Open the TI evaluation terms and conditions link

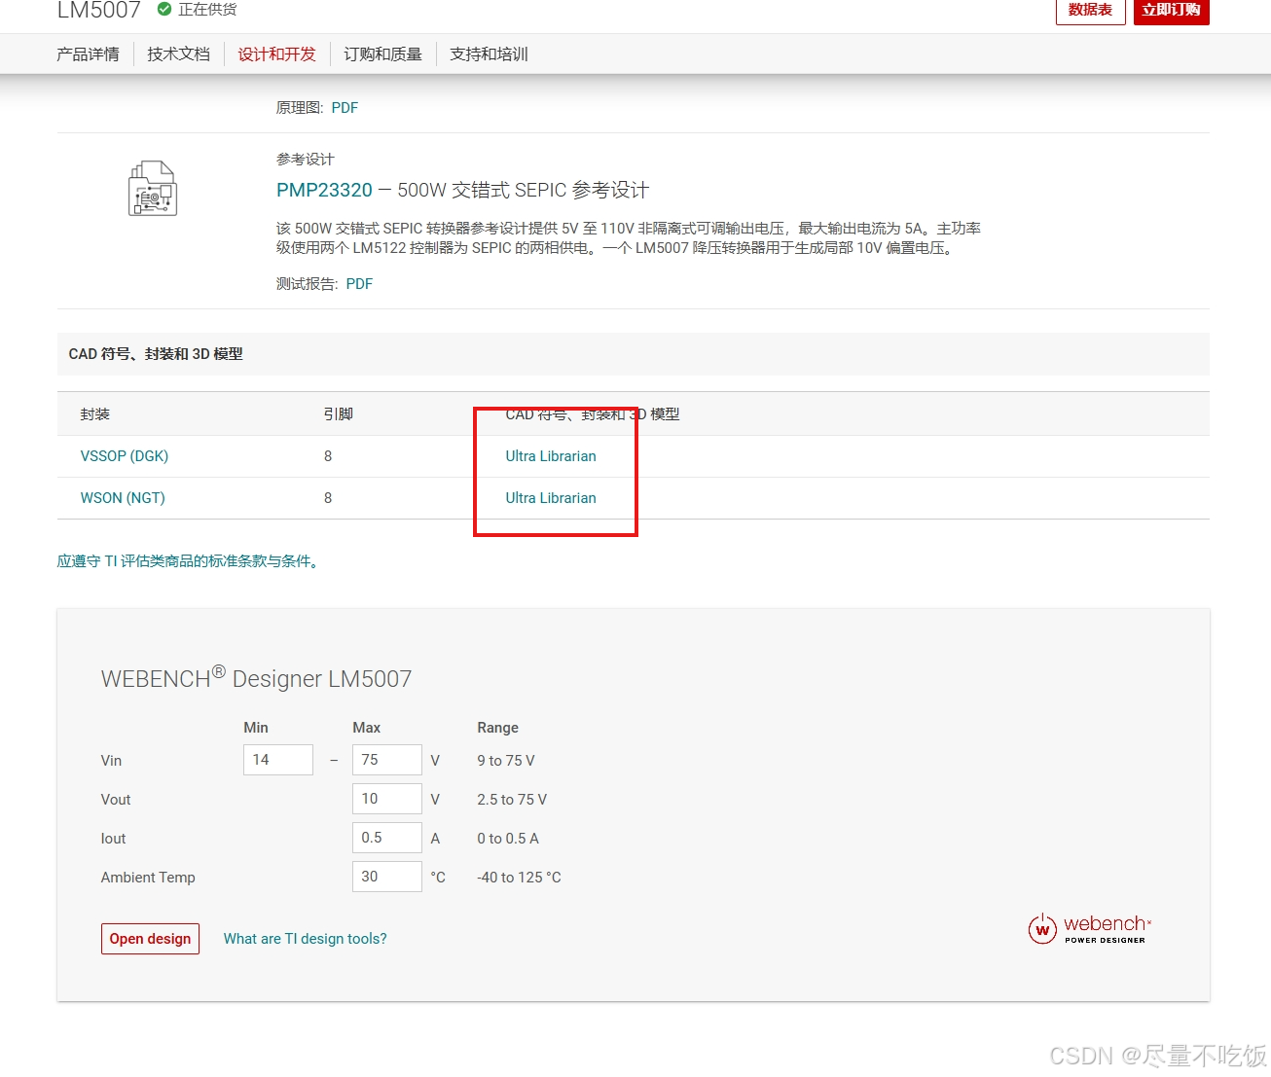pyautogui.click(x=190, y=561)
